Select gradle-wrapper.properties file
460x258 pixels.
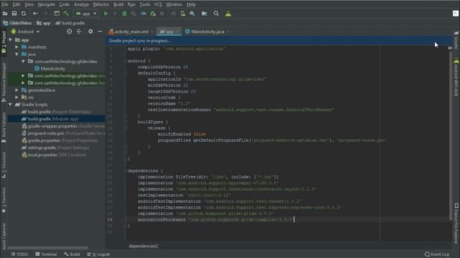tap(63, 126)
